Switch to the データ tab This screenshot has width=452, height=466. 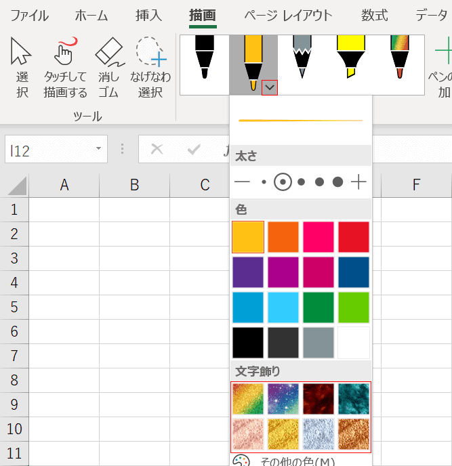point(432,15)
